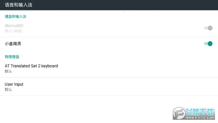Click 默认 layout under AT Translated keyboard

(8, 71)
